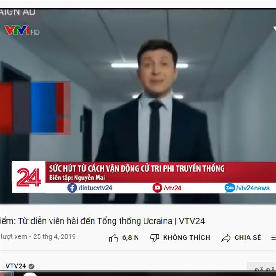Image resolution: width=276 pixels, height=276 pixels.
Task: Click the /tintucvtv24 Facebook handle text
Action: pos(95,188)
